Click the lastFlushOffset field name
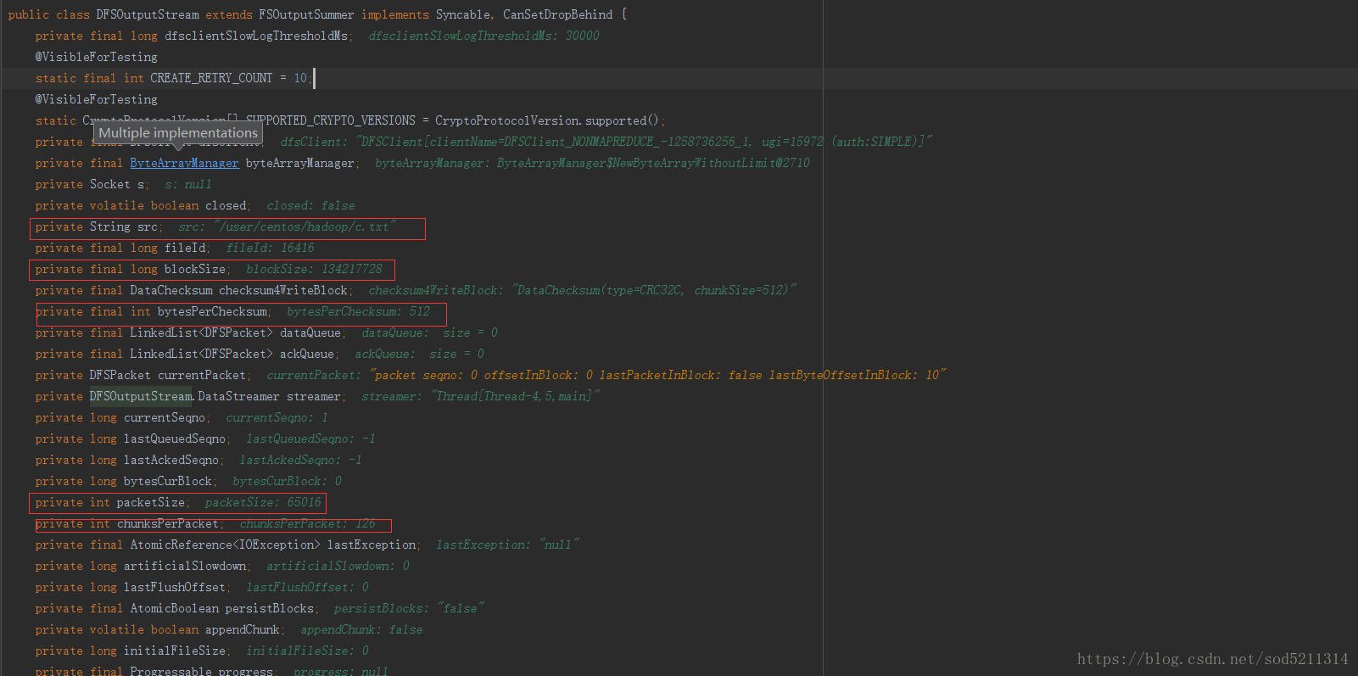The height and width of the screenshot is (676, 1358). (x=175, y=587)
